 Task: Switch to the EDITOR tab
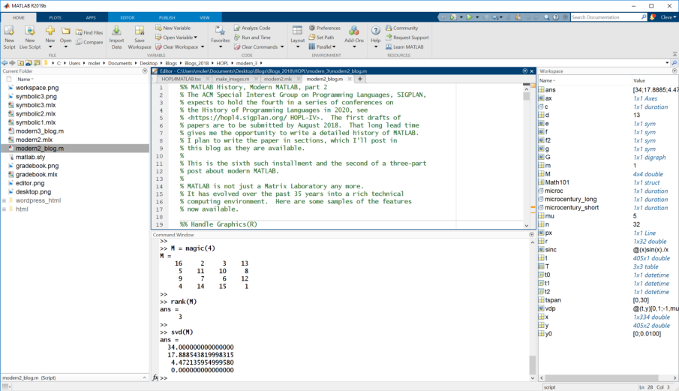click(127, 18)
